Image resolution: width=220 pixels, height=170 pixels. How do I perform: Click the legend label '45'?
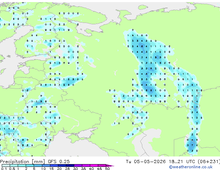99,169
